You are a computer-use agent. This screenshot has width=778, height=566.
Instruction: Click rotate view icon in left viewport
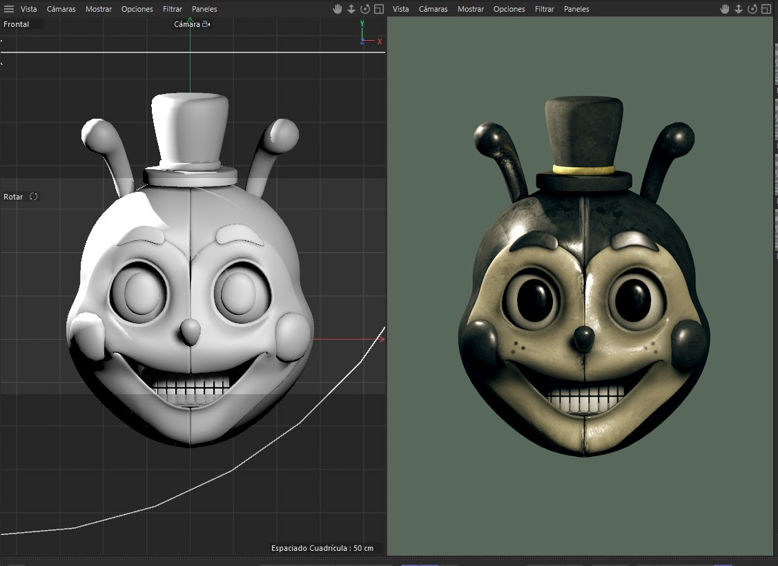pyautogui.click(x=365, y=9)
